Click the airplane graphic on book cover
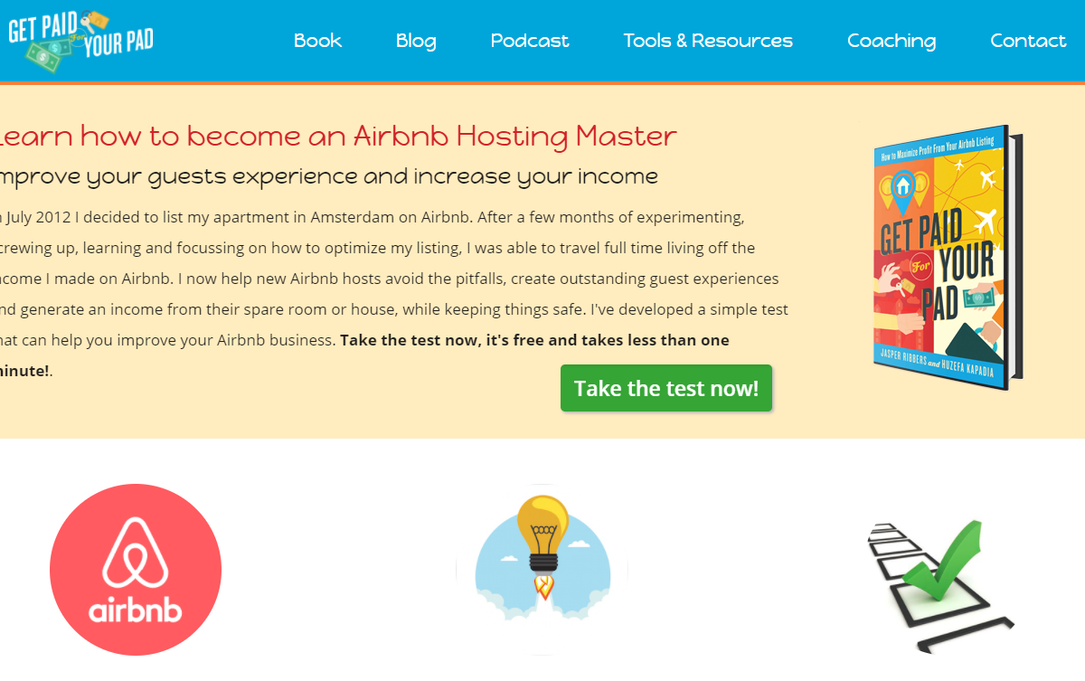Image resolution: width=1085 pixels, height=681 pixels. 983,220
